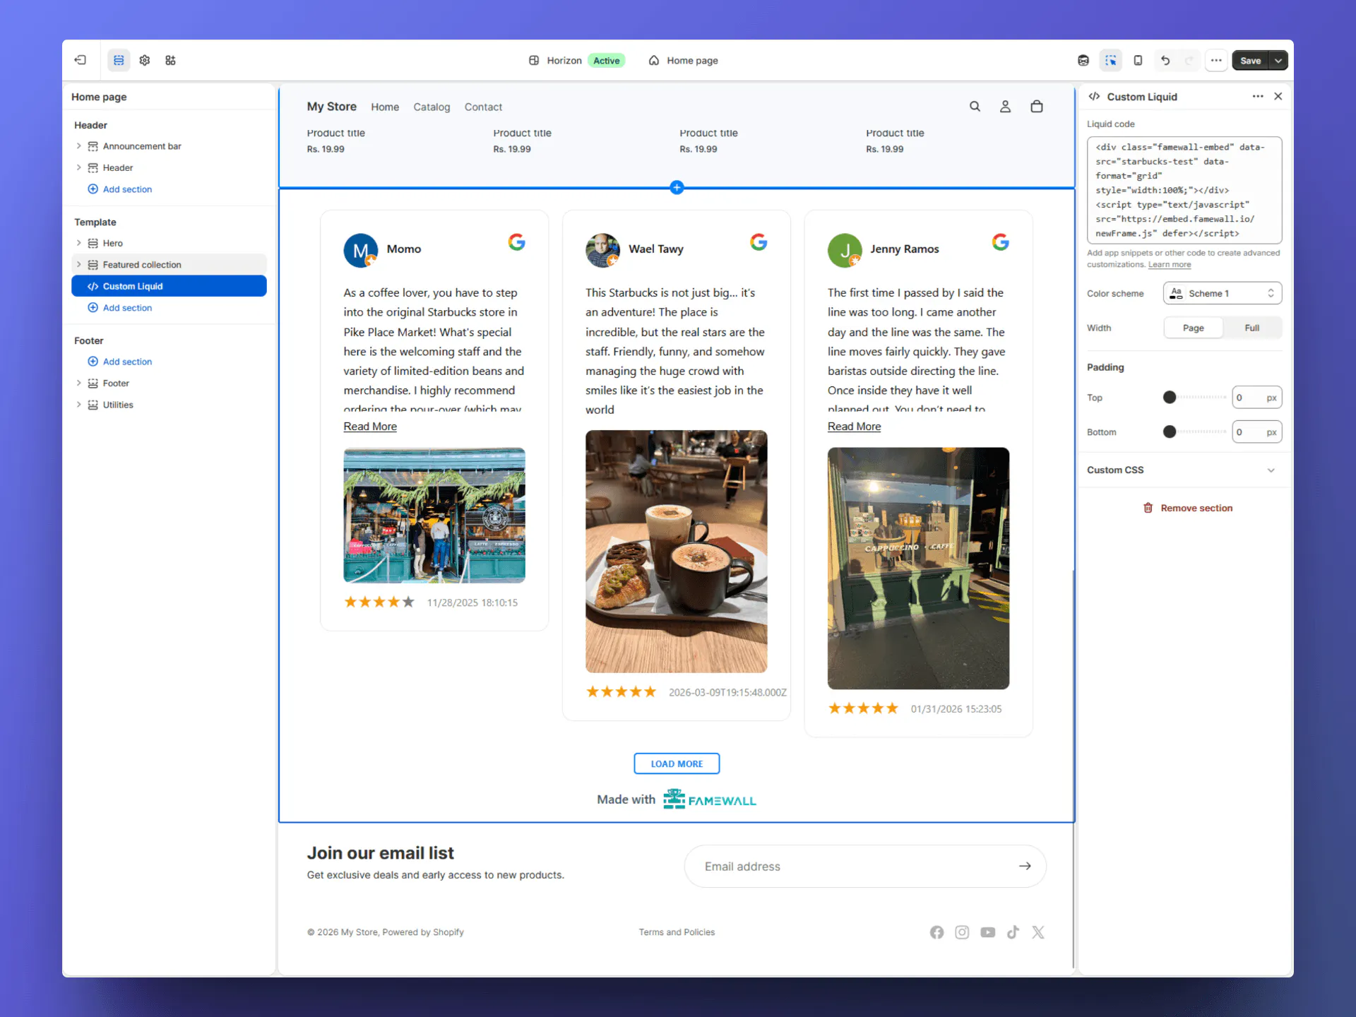Open Custom Liquid panel three-dots menu

pyautogui.click(x=1258, y=96)
